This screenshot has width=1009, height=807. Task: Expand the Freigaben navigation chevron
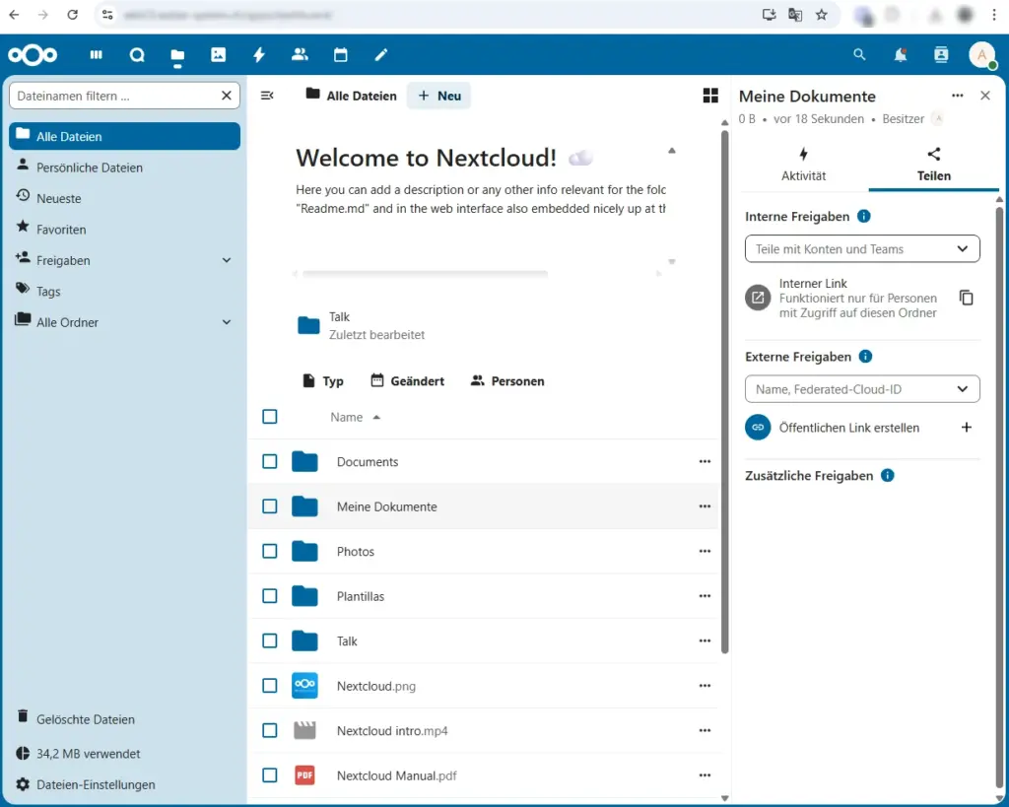pyautogui.click(x=227, y=261)
